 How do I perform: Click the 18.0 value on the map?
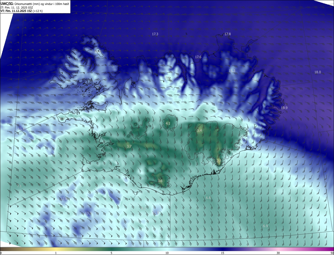coord(318,72)
